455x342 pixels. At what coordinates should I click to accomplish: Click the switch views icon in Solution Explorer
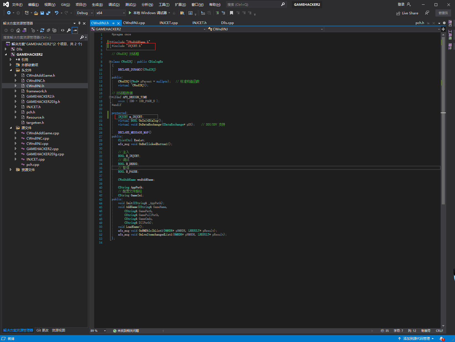click(x=24, y=30)
